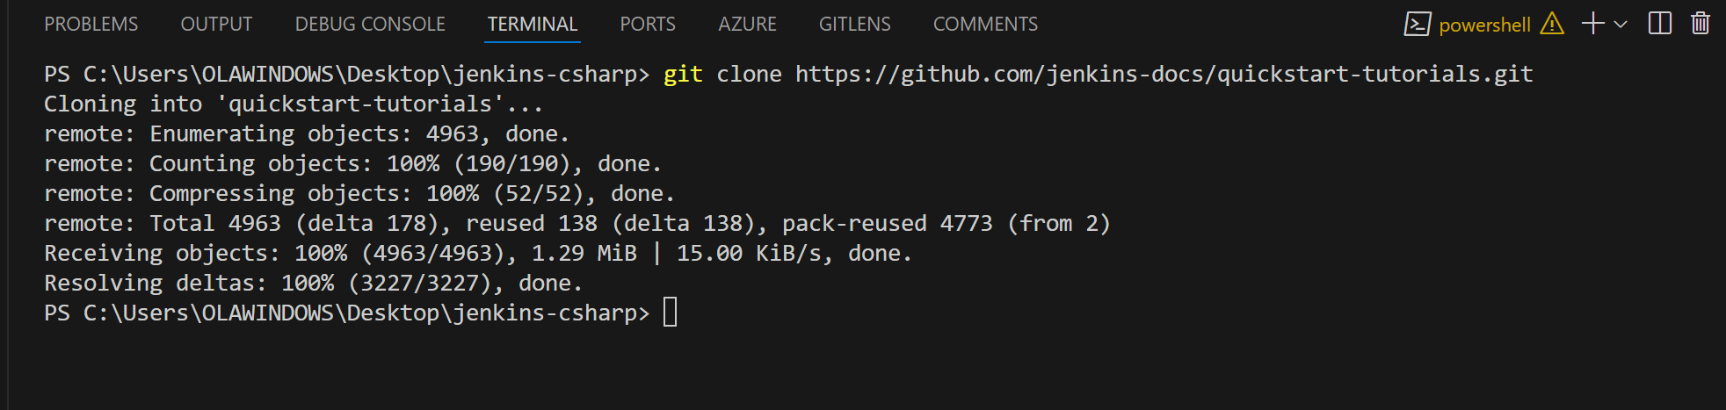The image size is (1726, 410).
Task: Open the COMMENTS tab
Action: [x=985, y=25]
